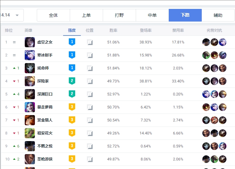Viewport: 235px width, 169px height.
Task: Click the 劣势对抗 column header
Action: (x=214, y=30)
